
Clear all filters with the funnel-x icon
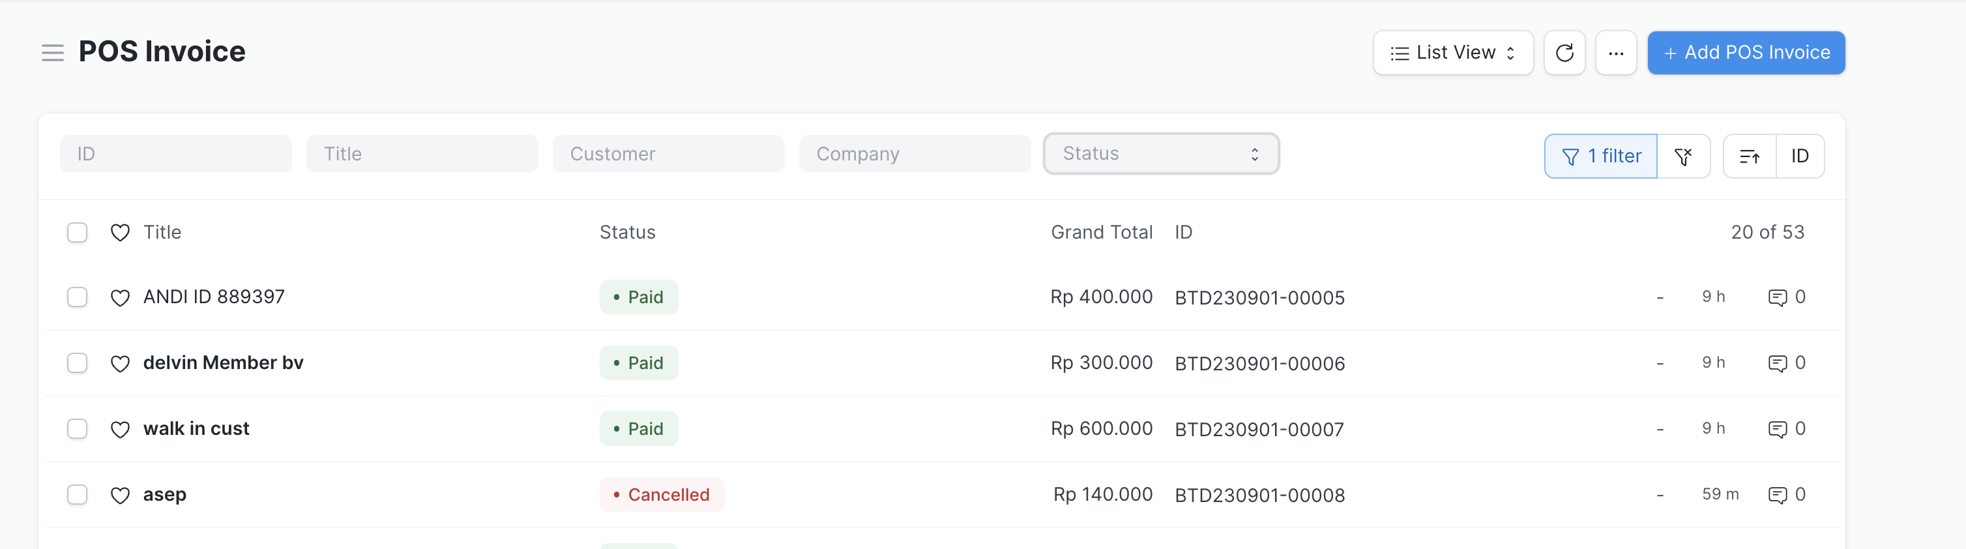(1683, 156)
